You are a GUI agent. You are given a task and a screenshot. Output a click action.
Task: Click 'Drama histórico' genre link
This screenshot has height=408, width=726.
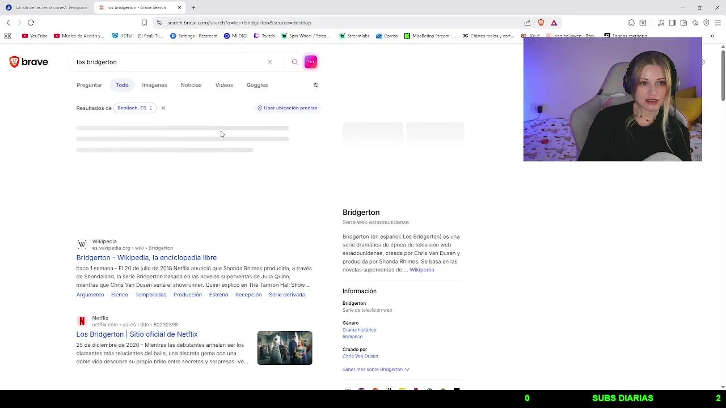[x=359, y=330]
